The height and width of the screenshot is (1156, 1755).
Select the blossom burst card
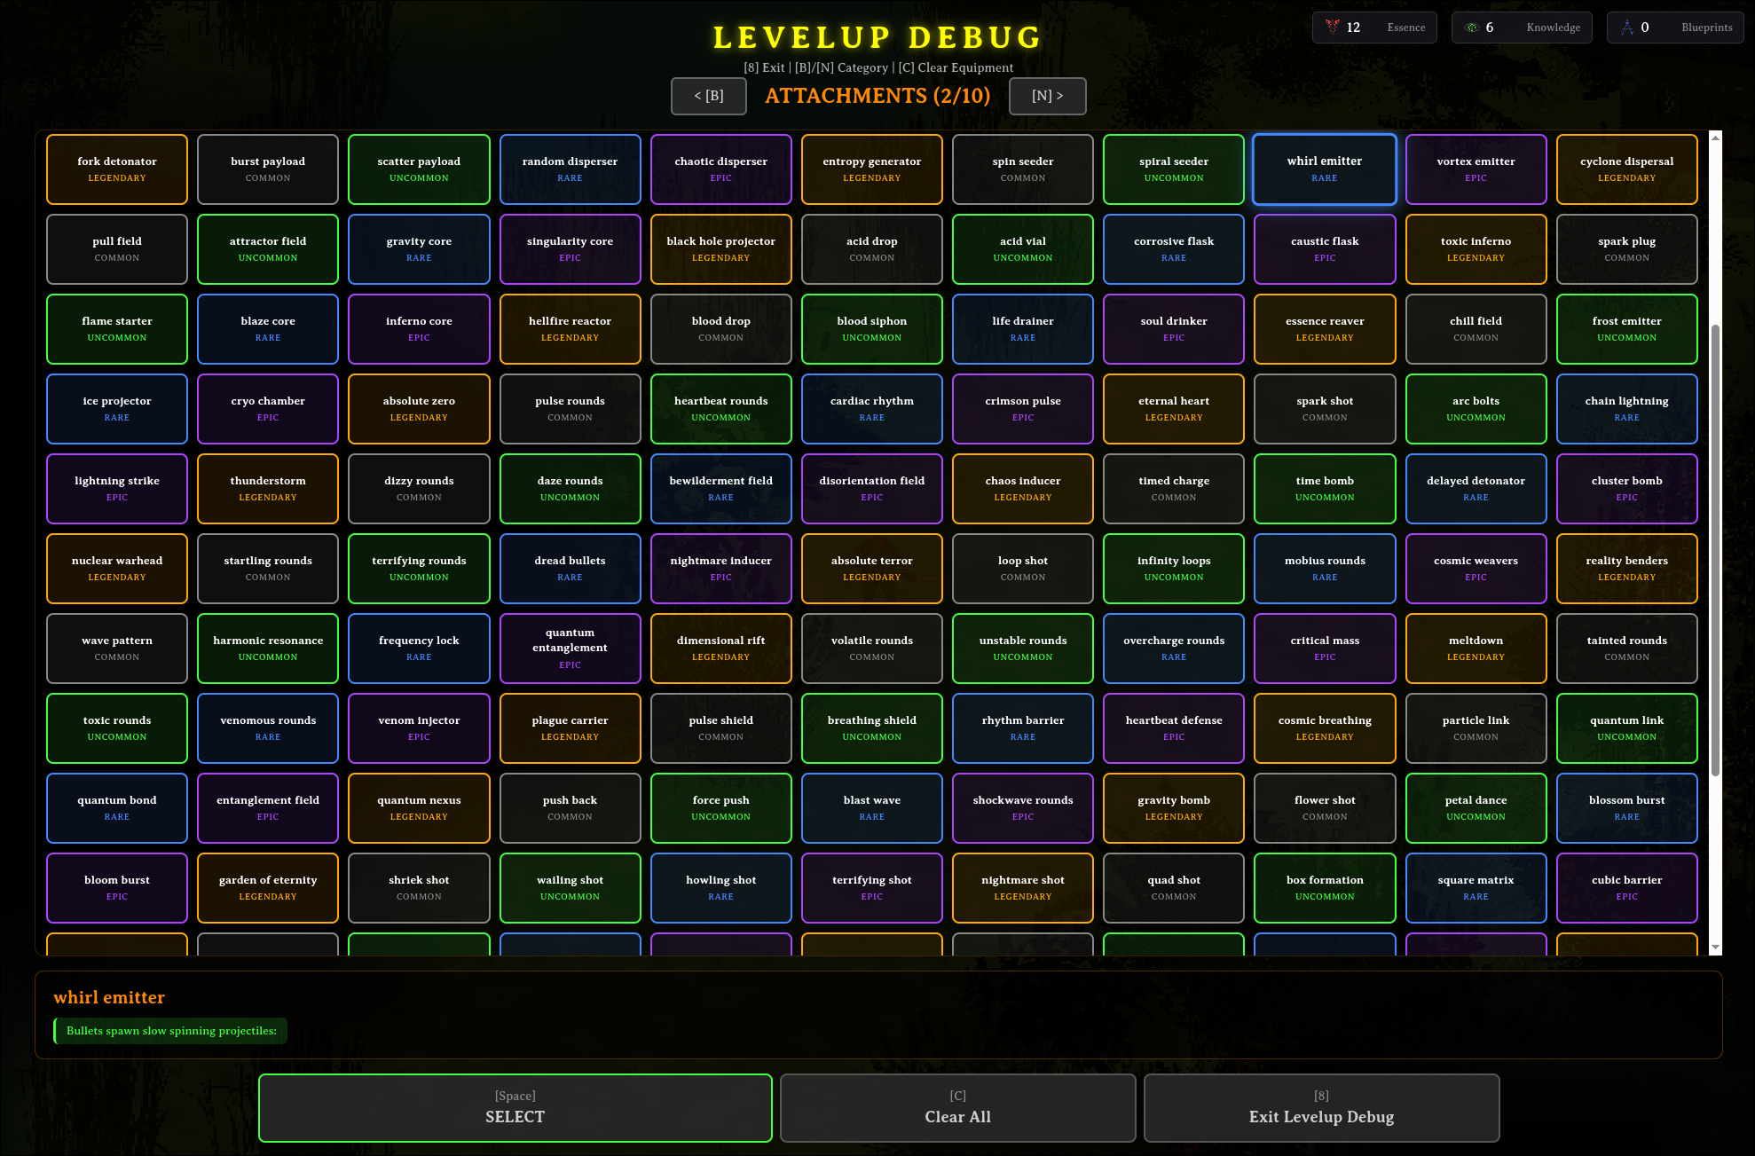pos(1627,808)
